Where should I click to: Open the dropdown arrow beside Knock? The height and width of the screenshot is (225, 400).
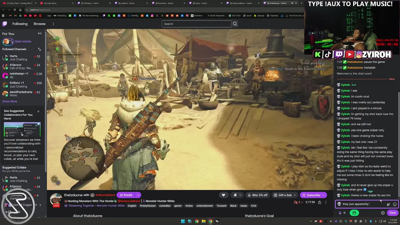[x=138, y=195]
